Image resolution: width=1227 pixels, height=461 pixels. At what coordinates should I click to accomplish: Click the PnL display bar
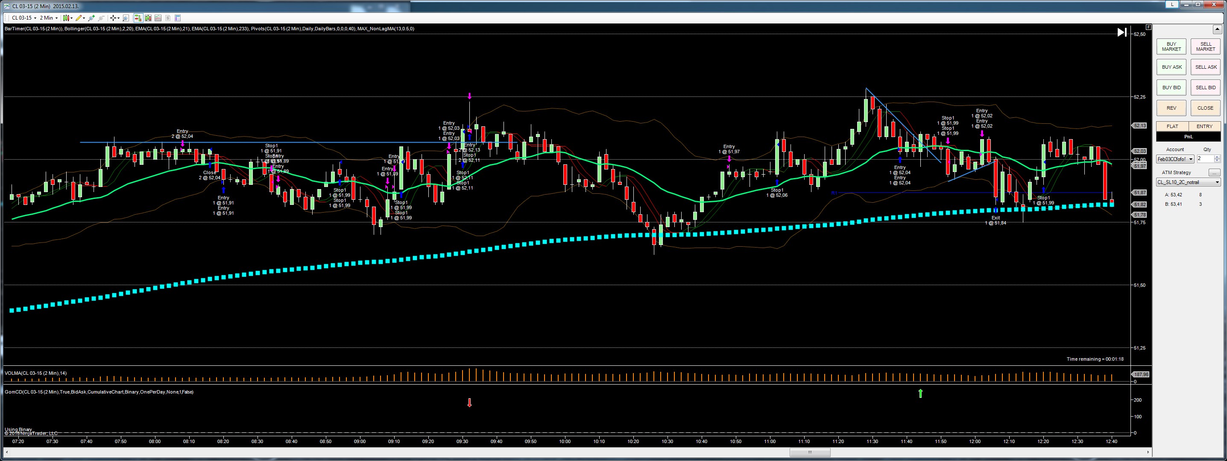point(1189,137)
